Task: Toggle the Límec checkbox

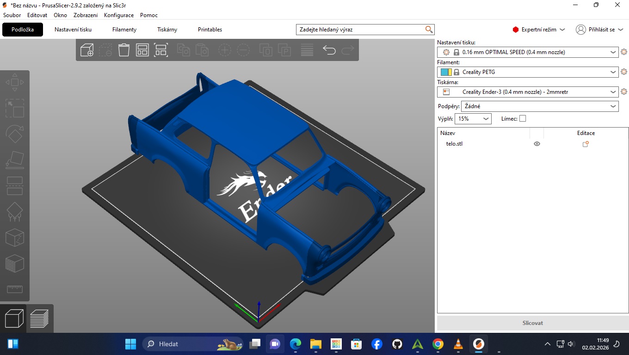Action: point(523,119)
